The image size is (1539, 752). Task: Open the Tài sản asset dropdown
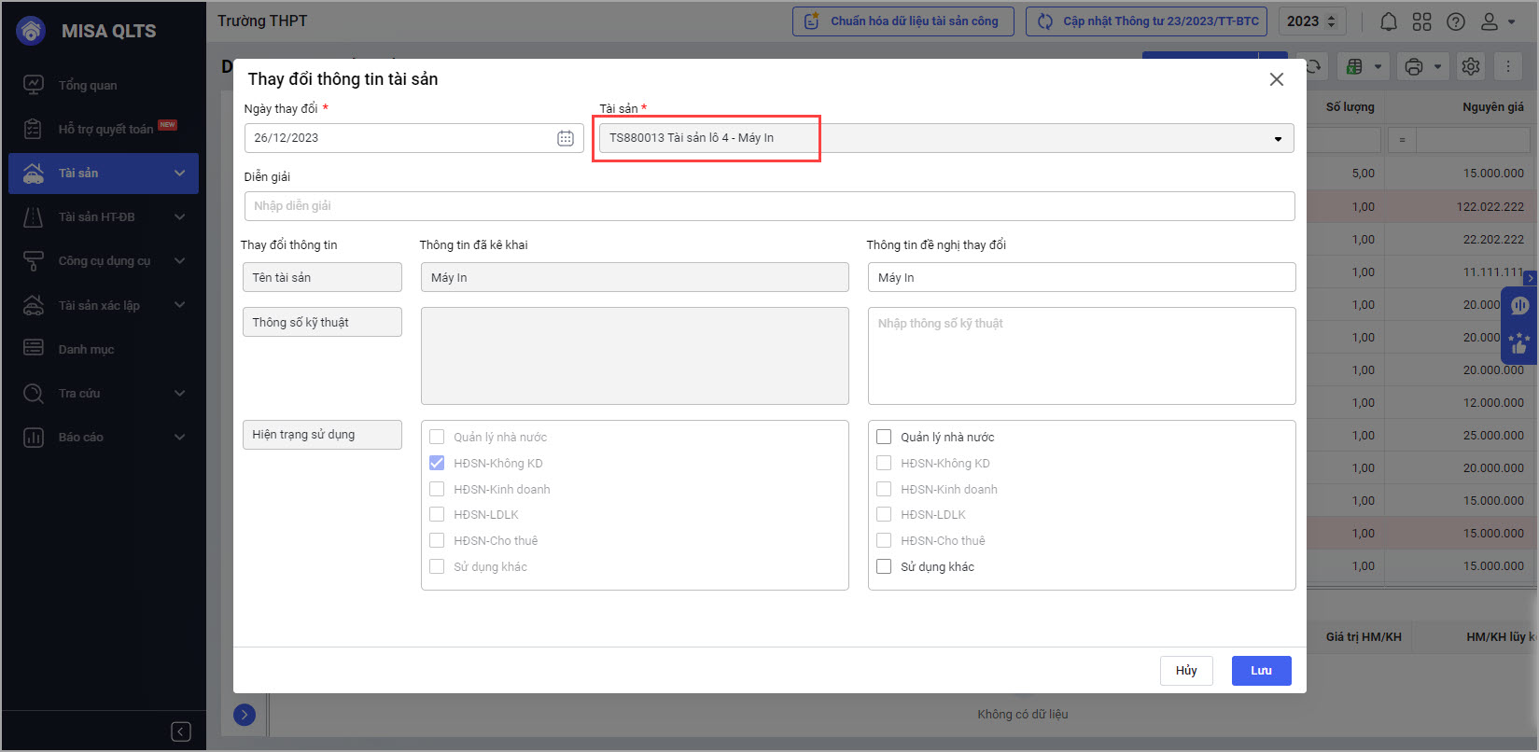(945, 138)
